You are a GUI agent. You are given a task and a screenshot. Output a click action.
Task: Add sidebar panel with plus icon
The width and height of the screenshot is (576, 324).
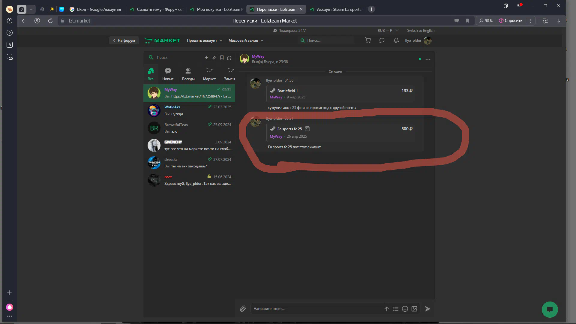click(10, 293)
